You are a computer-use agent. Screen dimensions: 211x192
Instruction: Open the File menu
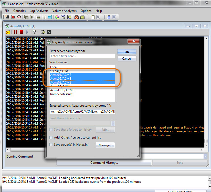coord(7,11)
